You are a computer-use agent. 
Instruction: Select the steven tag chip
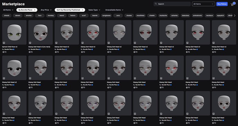18,16
